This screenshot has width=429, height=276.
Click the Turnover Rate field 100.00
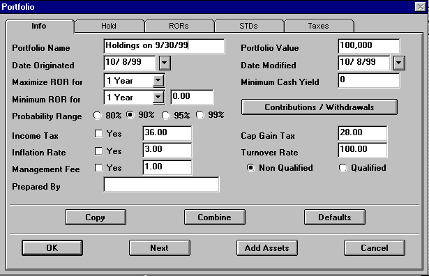click(x=363, y=150)
